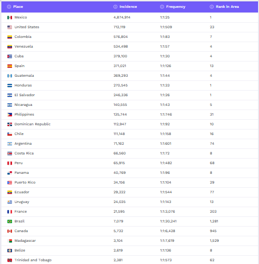Sort table by the Place column header
The height and width of the screenshot is (264, 259).
click(18, 7)
